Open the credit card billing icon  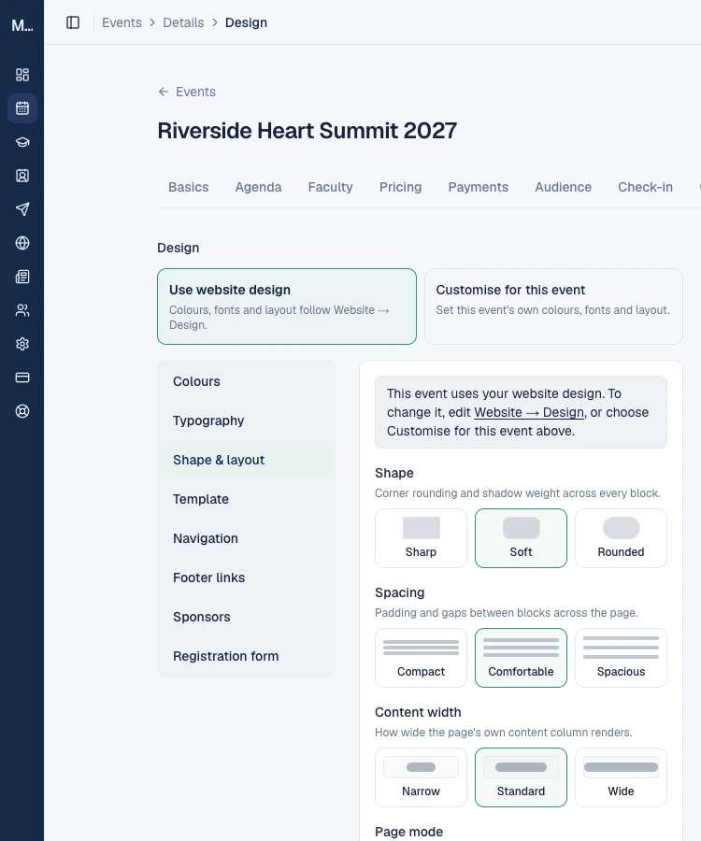click(22, 378)
